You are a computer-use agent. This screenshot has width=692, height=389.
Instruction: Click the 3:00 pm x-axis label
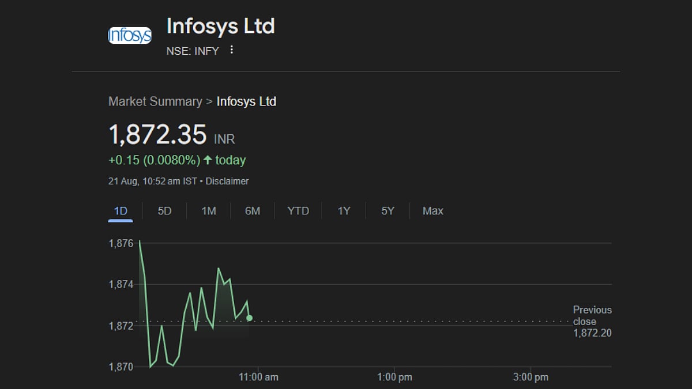click(531, 377)
